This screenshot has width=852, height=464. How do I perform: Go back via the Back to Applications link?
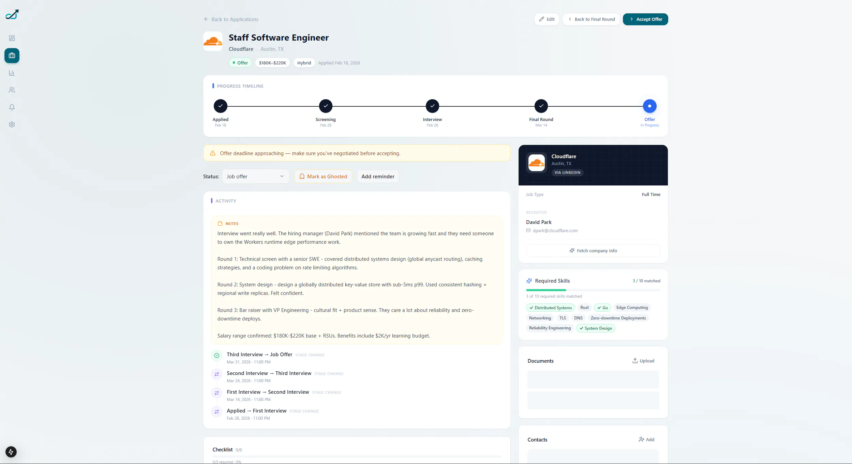[x=231, y=19]
